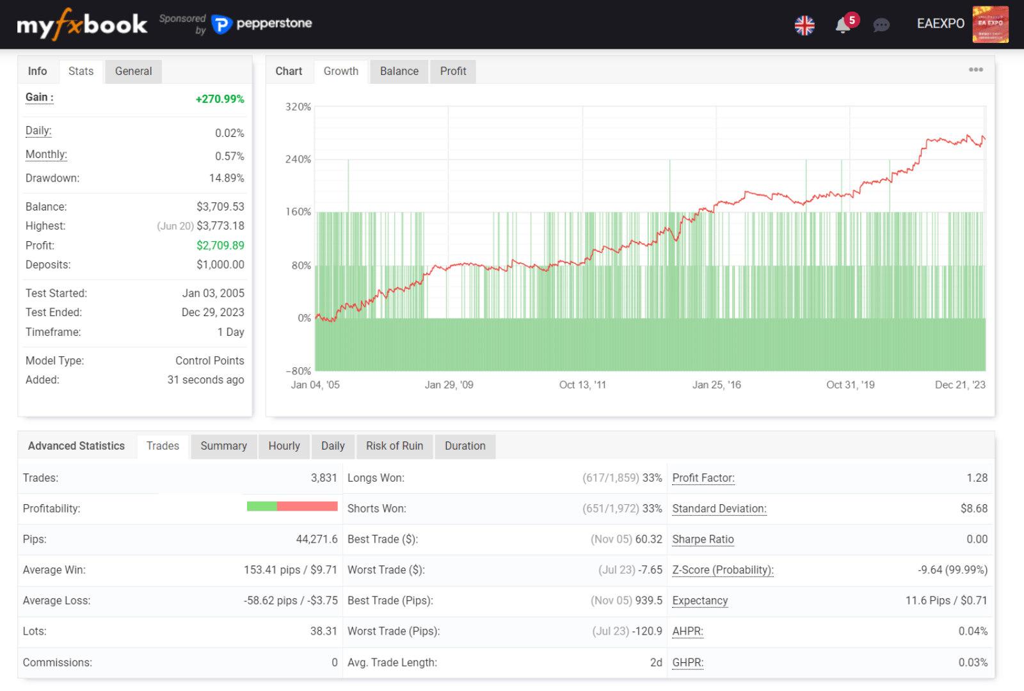Viewport: 1024px width, 691px height.
Task: Click the Pepperstone sponsor logo
Action: click(262, 24)
